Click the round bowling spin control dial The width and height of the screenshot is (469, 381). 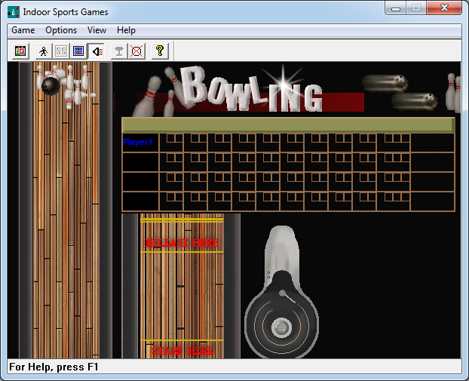click(280, 327)
